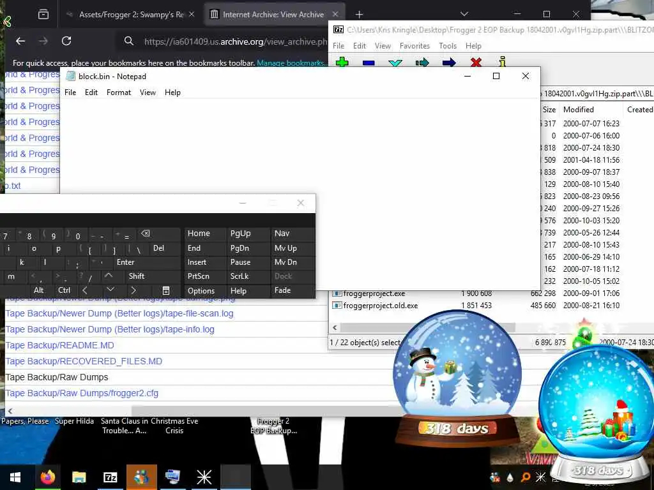
Task: Tap the context menu key on the on-screen keyboard
Action: (165, 290)
